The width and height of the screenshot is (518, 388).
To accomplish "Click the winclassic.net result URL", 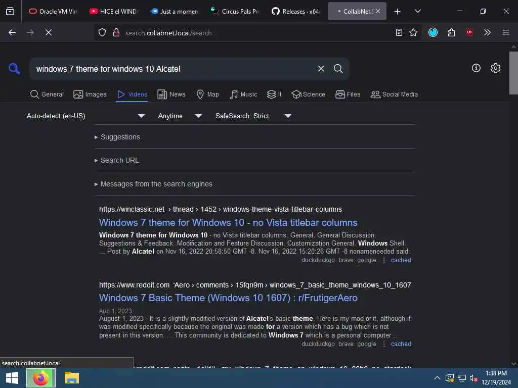I will pyautogui.click(x=221, y=209).
